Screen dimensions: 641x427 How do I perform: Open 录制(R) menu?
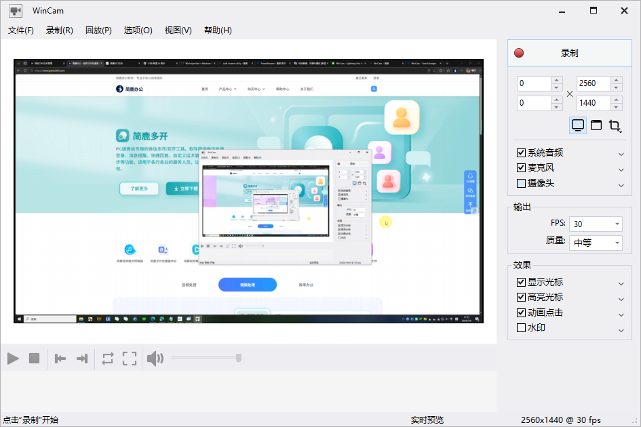[x=60, y=30]
